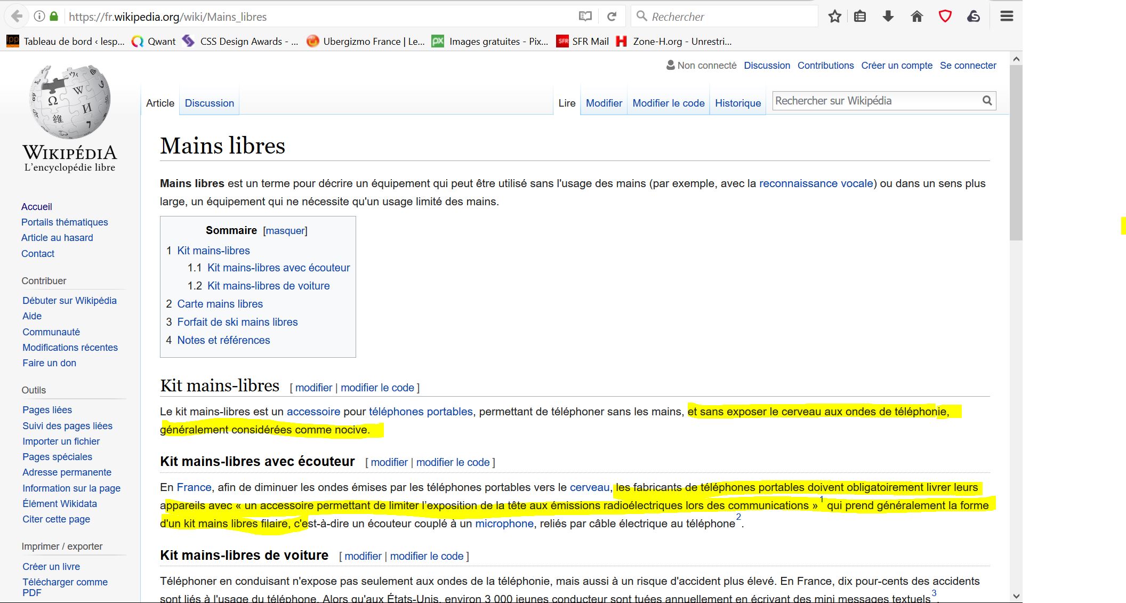Open the hamburger menu in Firefox

coord(1006,17)
